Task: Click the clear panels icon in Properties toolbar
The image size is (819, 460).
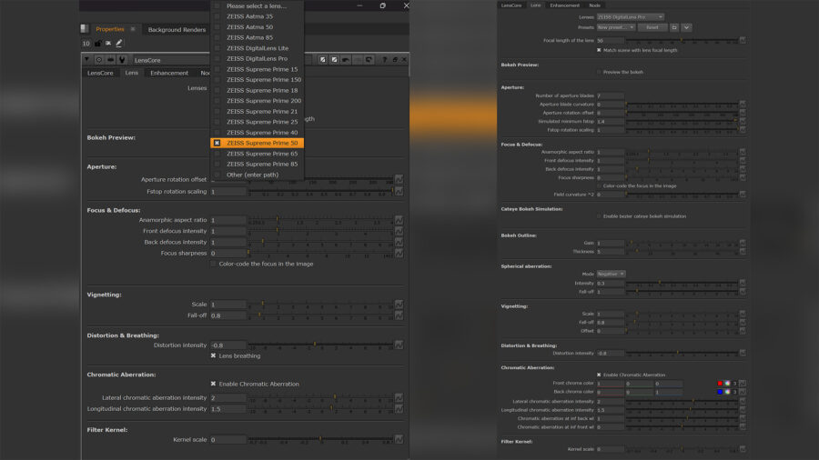Action: 108,44
